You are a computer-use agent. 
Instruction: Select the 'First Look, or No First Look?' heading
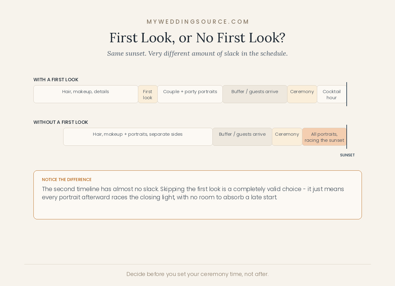[197, 38]
